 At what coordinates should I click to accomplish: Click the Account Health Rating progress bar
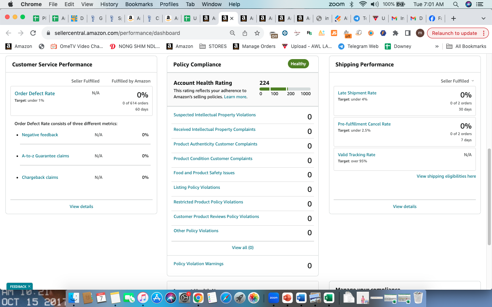coord(285,89)
